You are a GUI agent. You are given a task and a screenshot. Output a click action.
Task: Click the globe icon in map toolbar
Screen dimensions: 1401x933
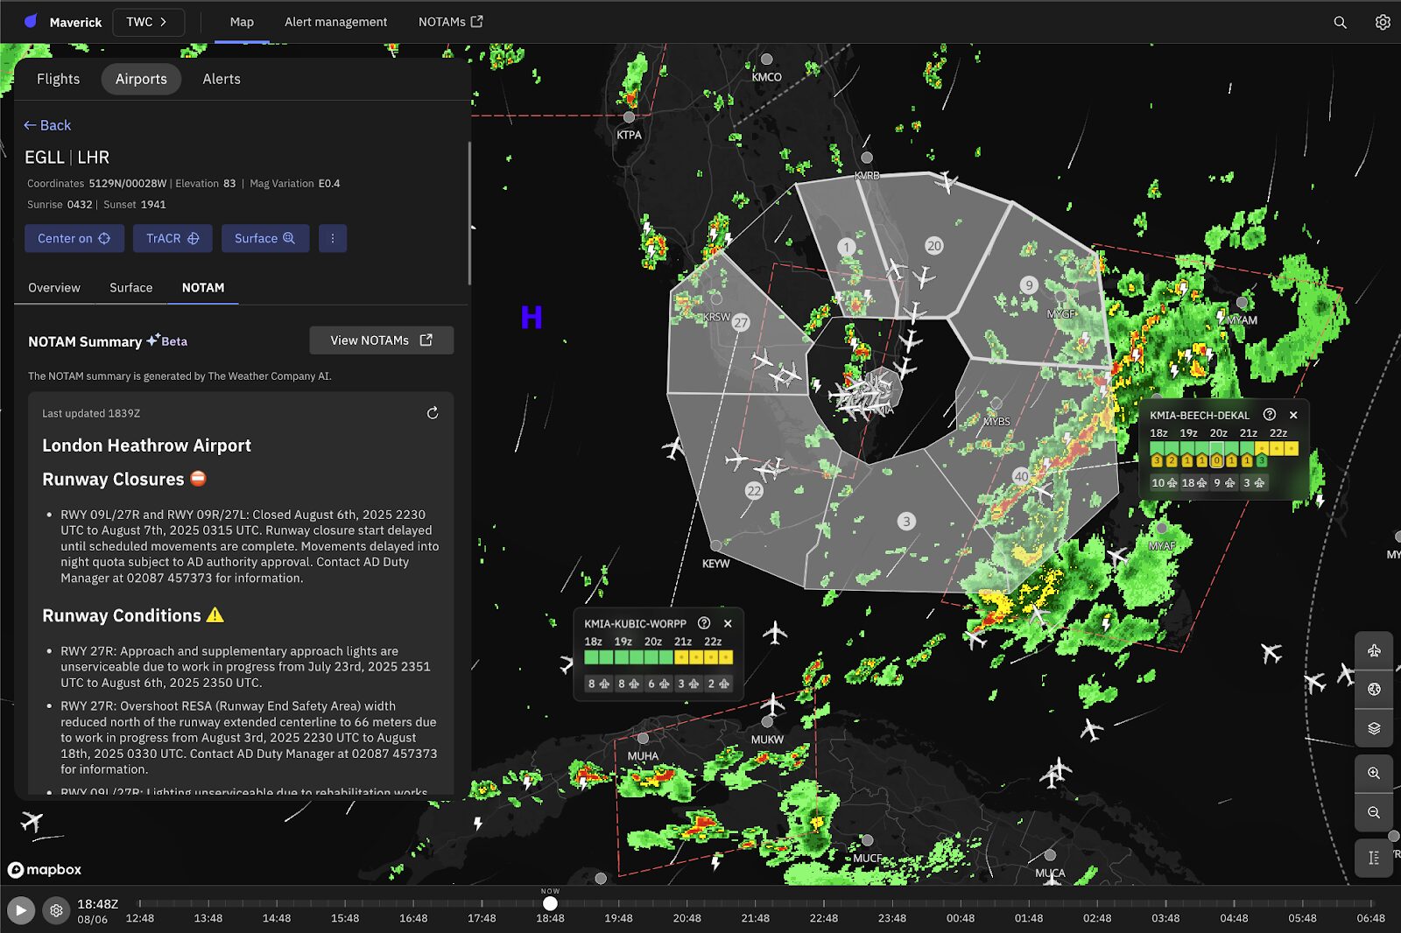point(1374,690)
